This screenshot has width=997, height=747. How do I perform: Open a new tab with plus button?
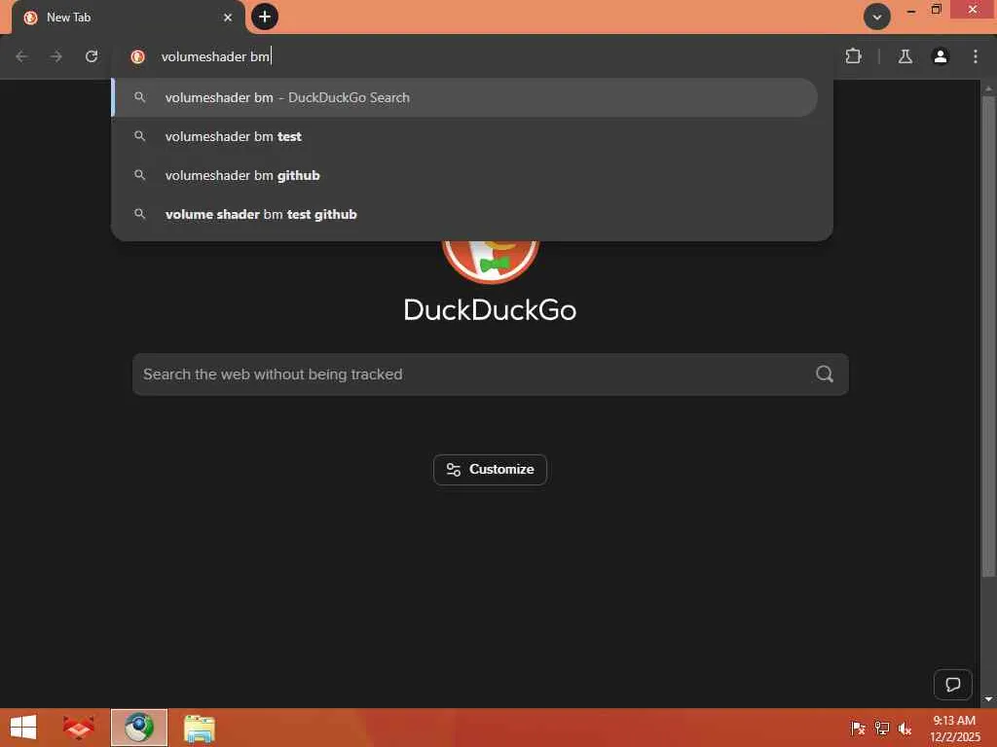coord(265,17)
